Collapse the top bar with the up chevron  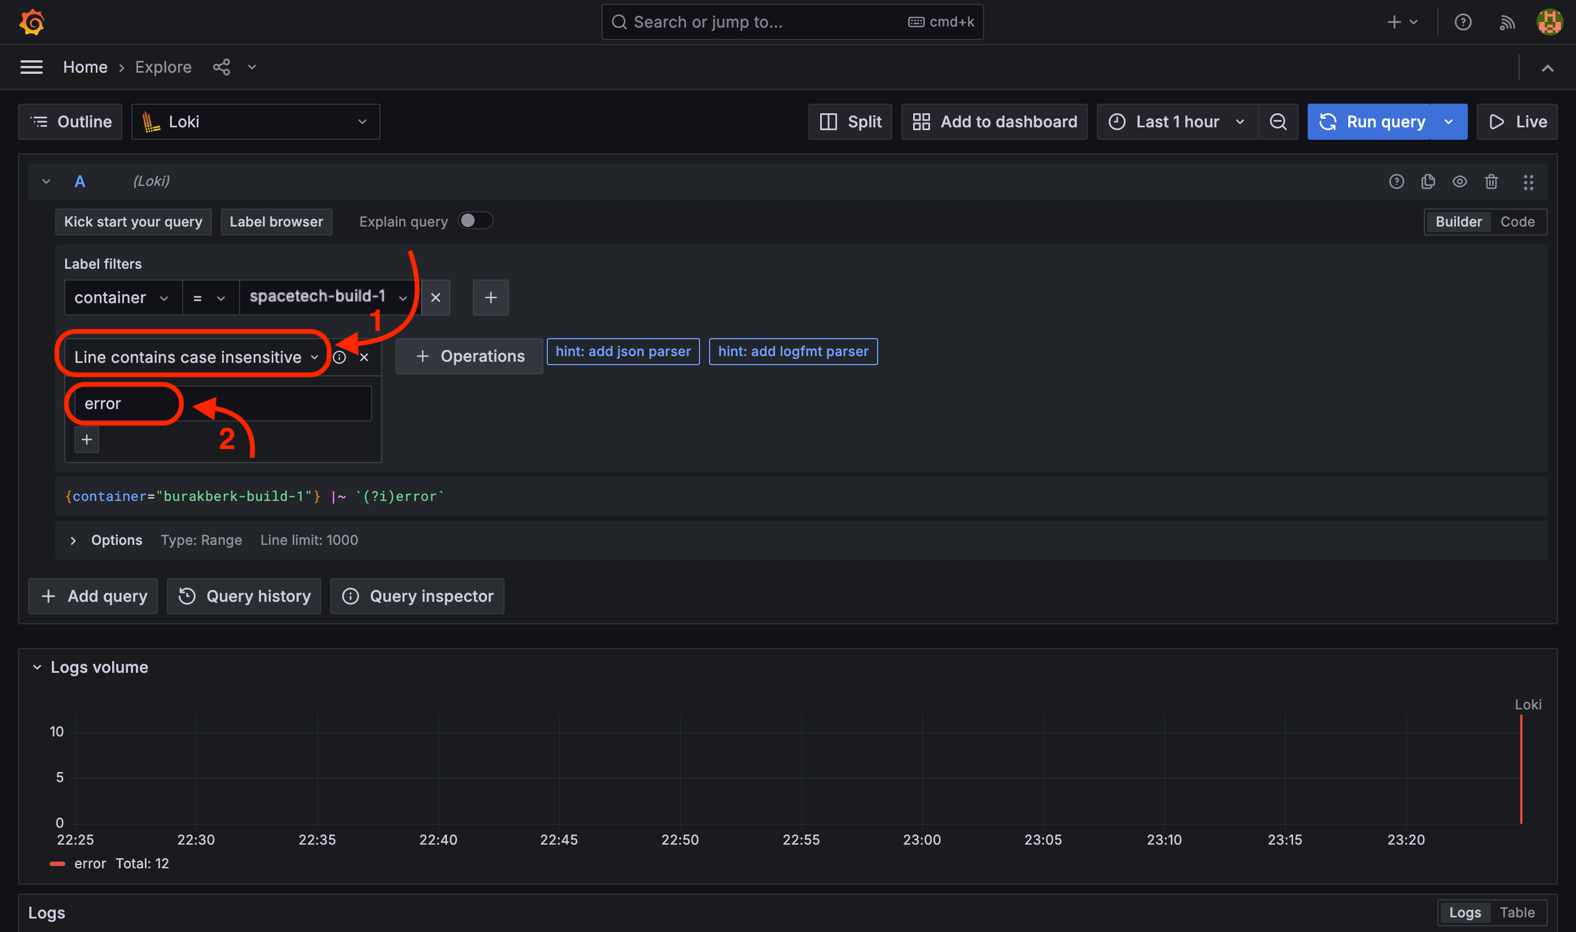[x=1547, y=68]
